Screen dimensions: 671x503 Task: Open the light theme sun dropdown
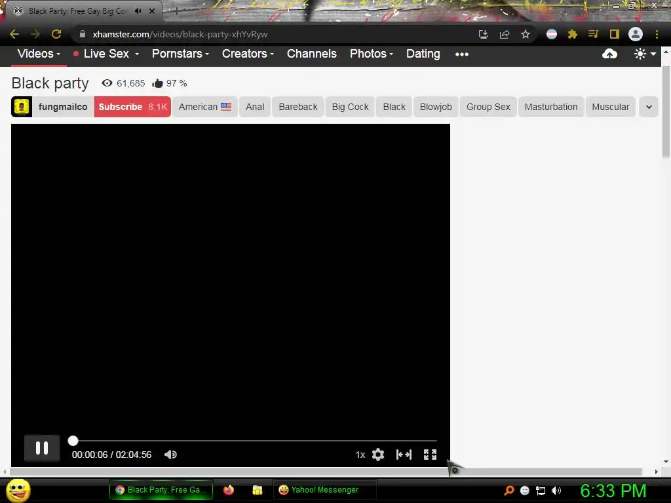645,54
